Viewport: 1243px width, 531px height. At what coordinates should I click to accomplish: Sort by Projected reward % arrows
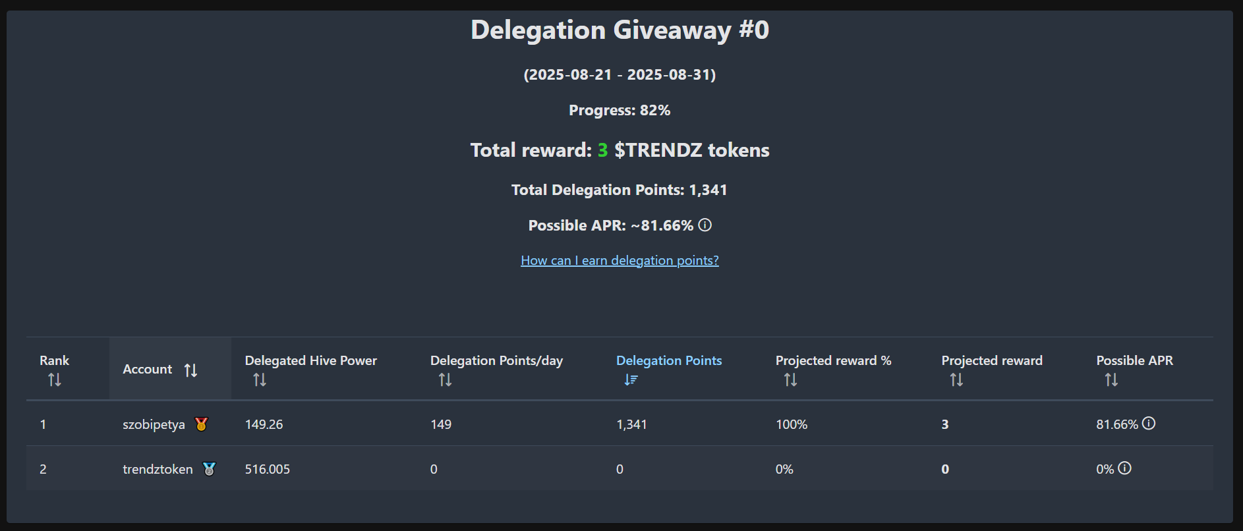790,380
